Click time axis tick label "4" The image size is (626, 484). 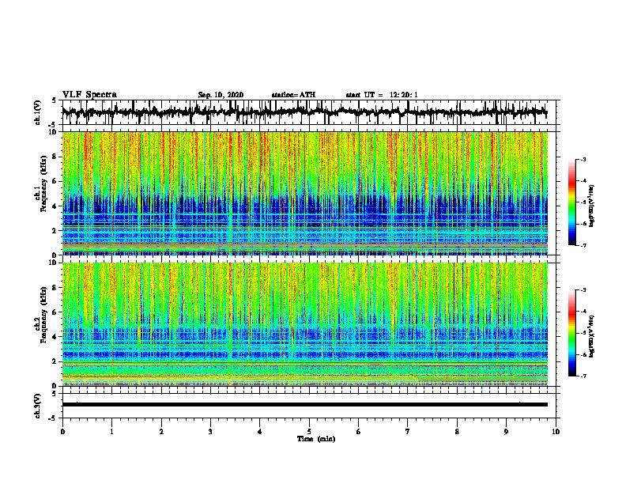pos(260,431)
